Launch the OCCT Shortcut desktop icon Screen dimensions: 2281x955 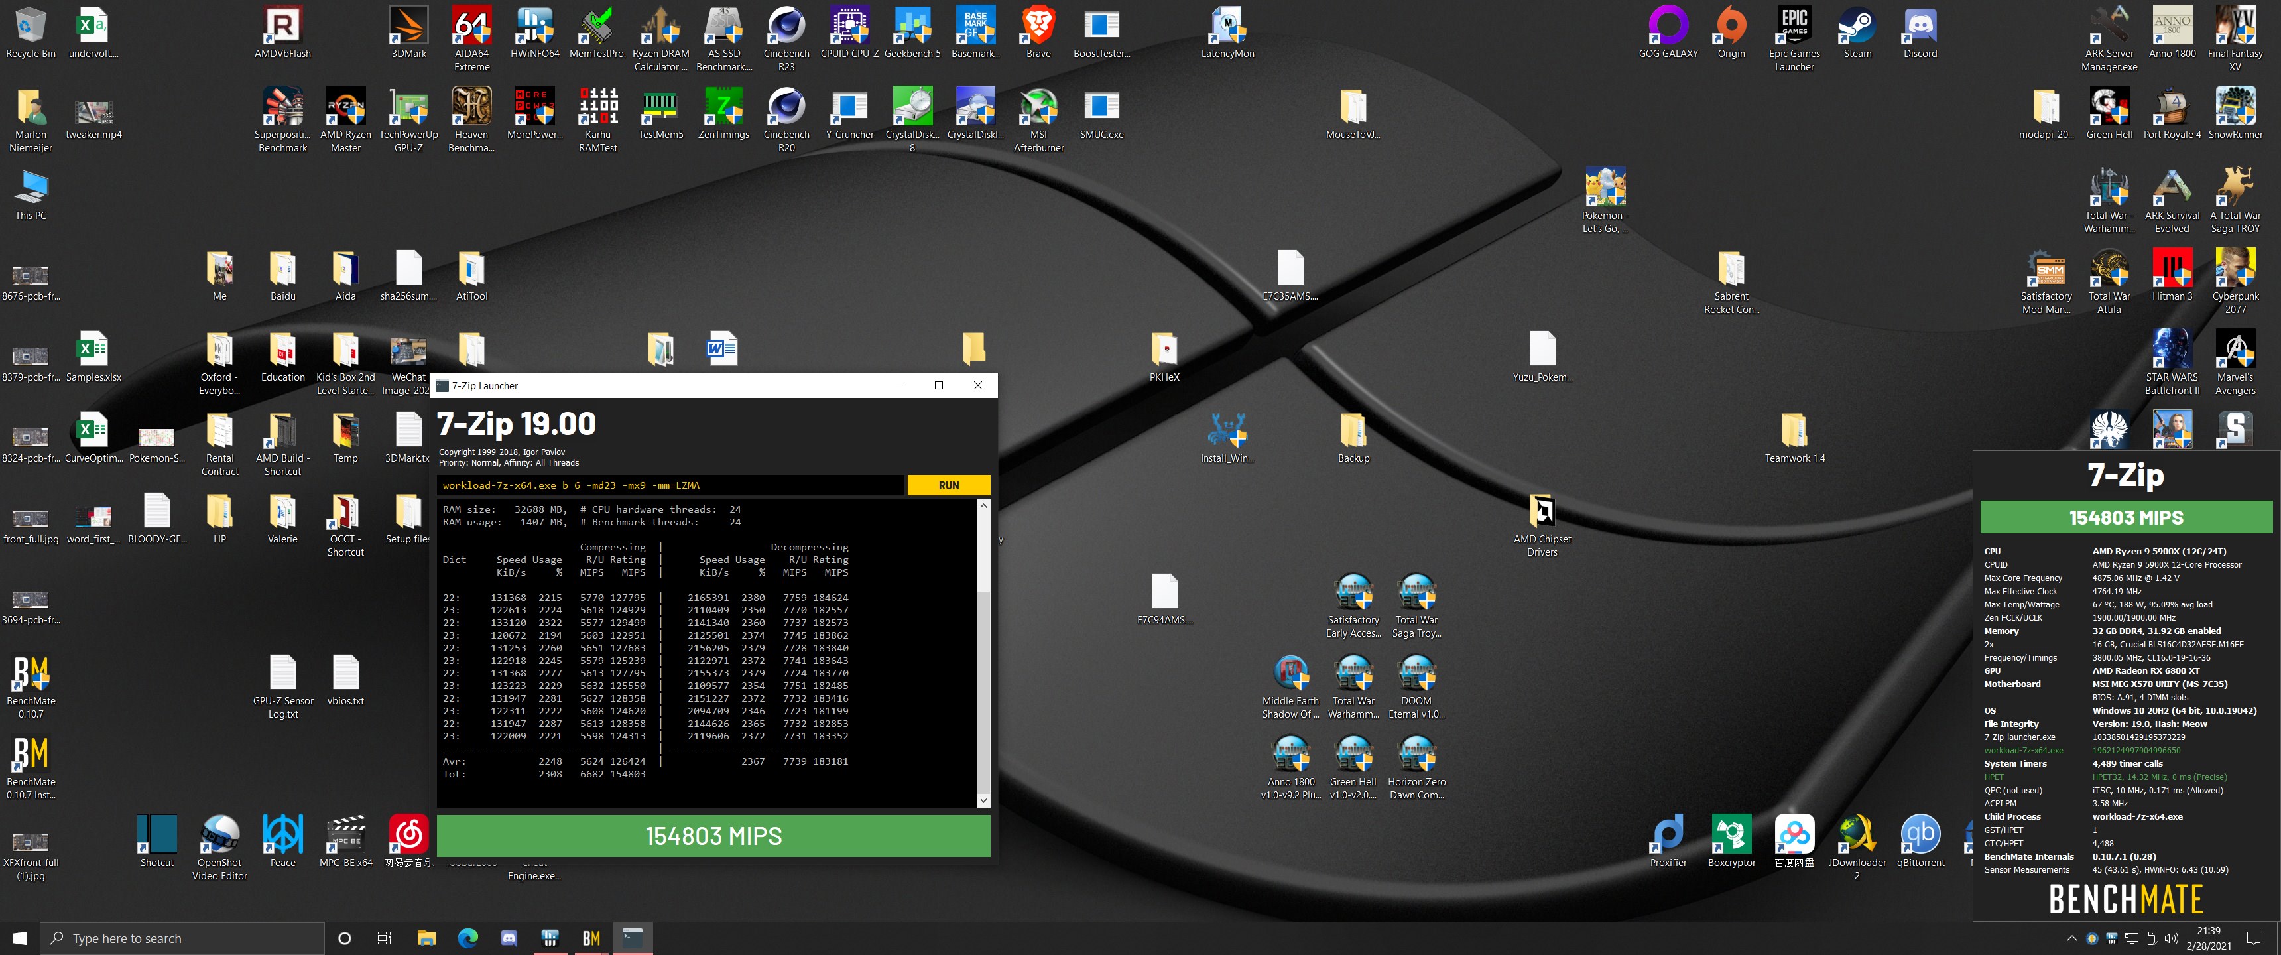coord(345,525)
